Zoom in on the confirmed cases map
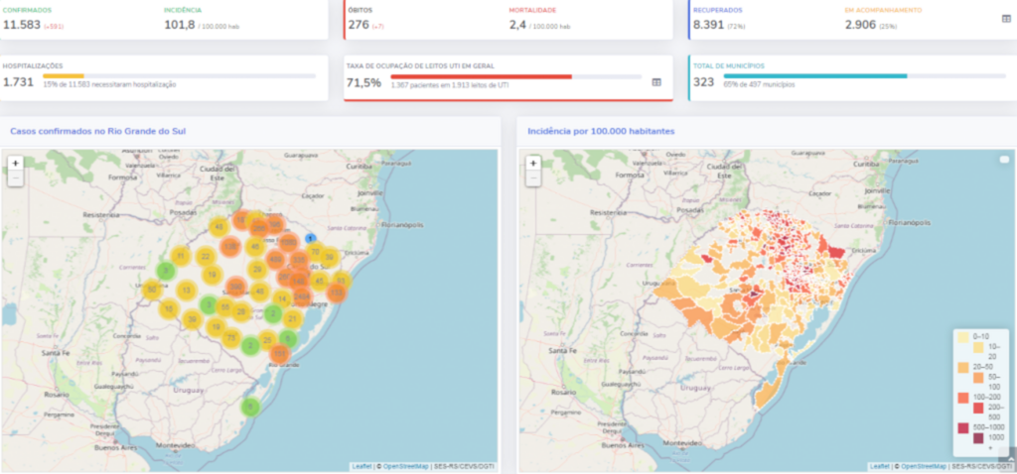Viewport: 1017px width, 474px height. tap(16, 163)
